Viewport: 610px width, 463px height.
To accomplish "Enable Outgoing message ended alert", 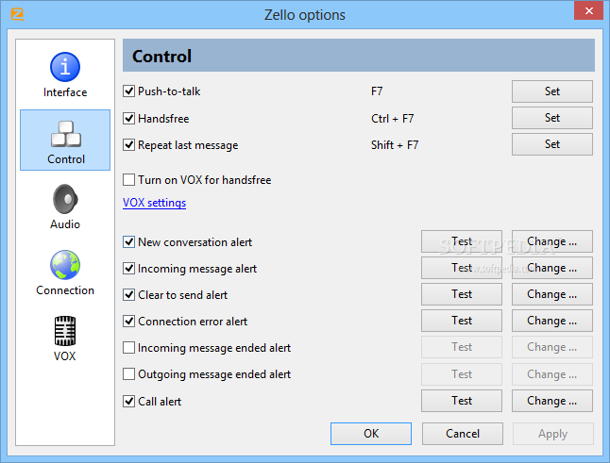I will coord(128,374).
